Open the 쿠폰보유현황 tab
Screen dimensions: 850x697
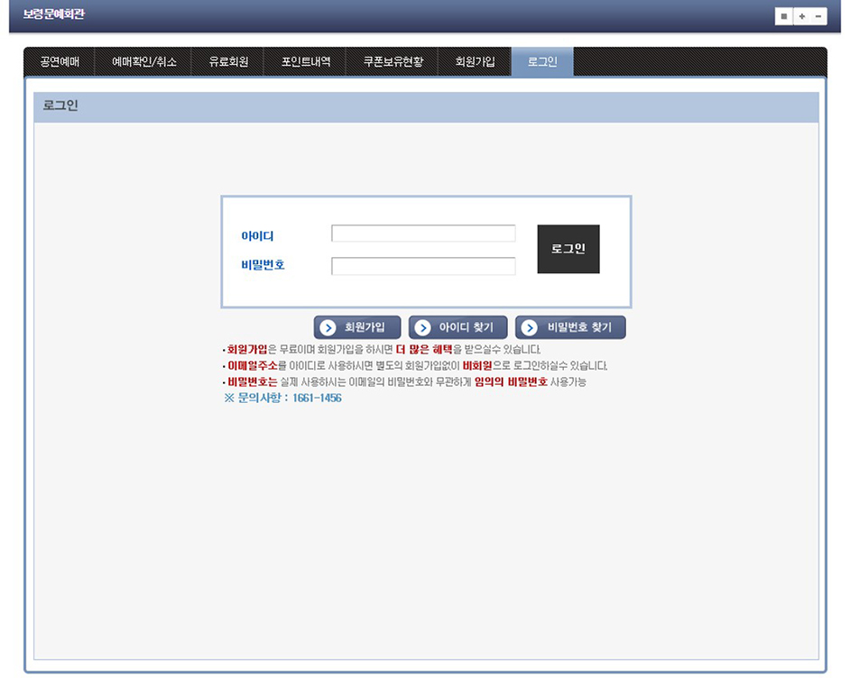click(393, 62)
